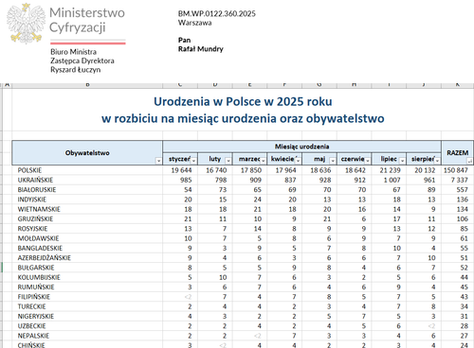Select the WIETNAMSKIE row label

coord(39,209)
